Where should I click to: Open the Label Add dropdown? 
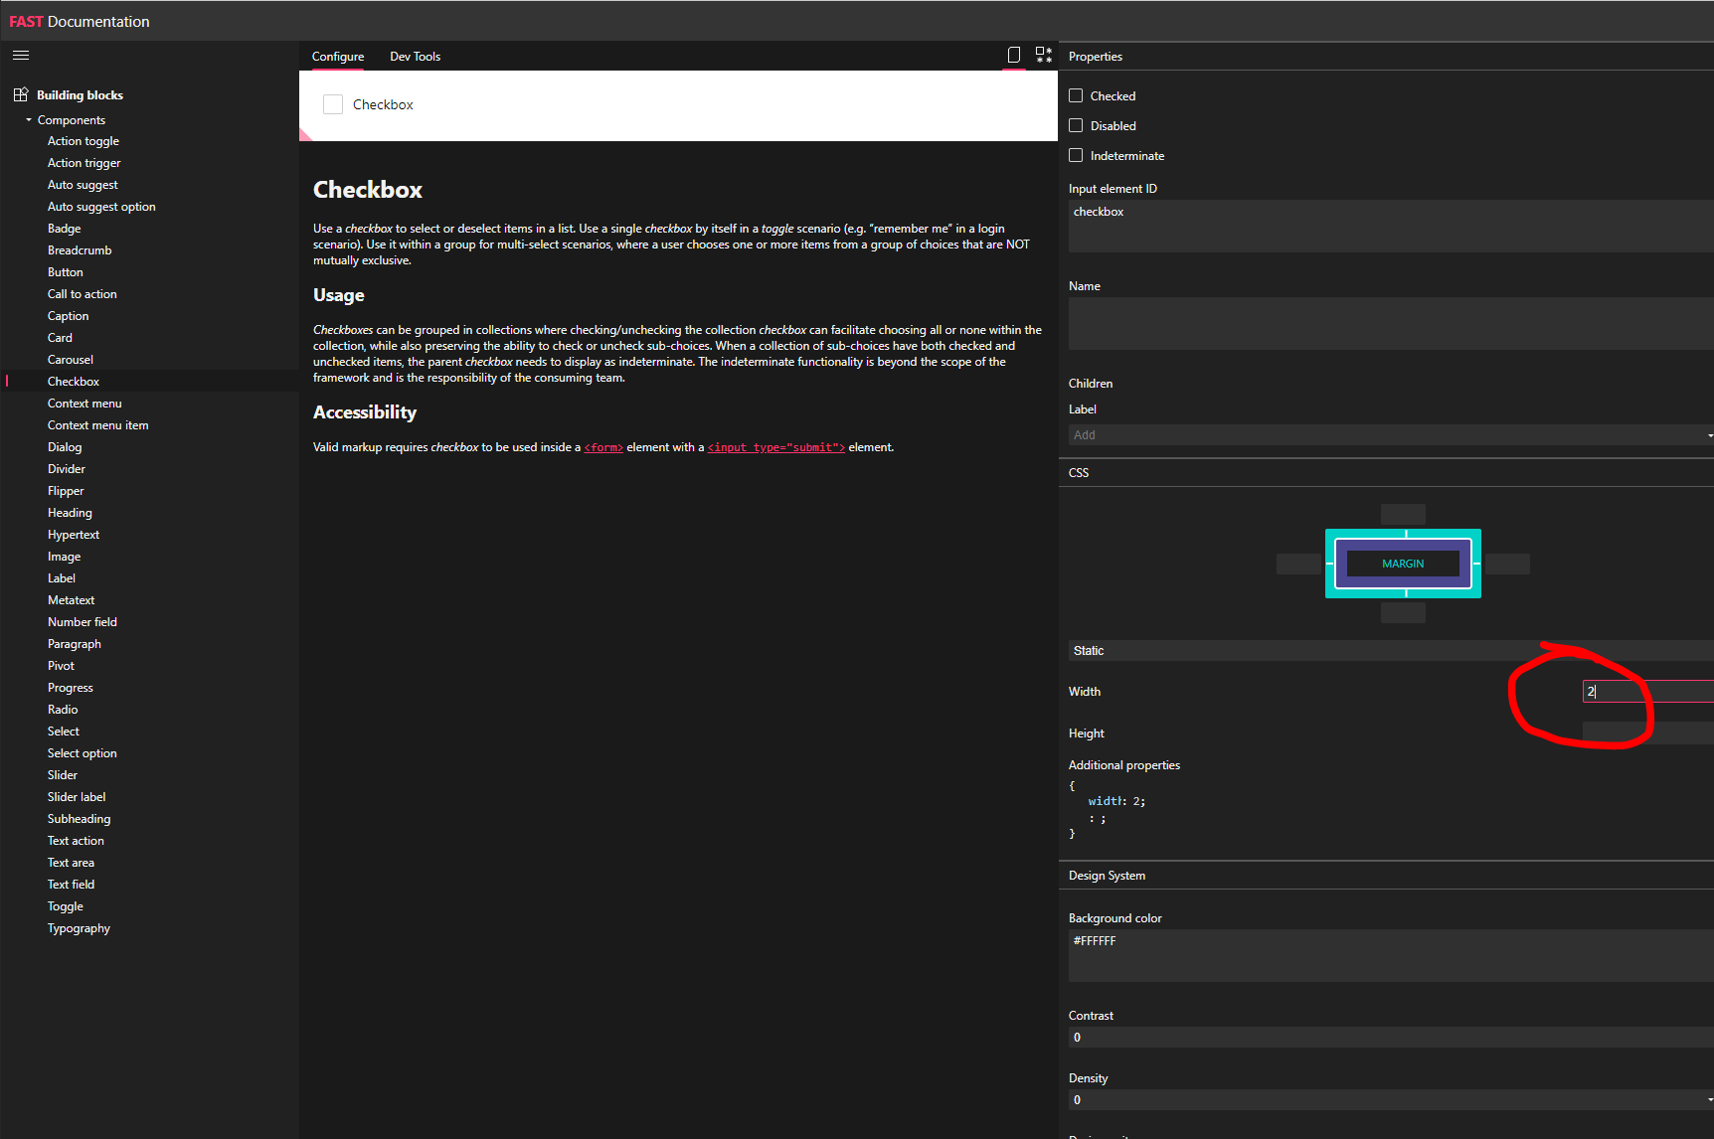tap(1708, 434)
